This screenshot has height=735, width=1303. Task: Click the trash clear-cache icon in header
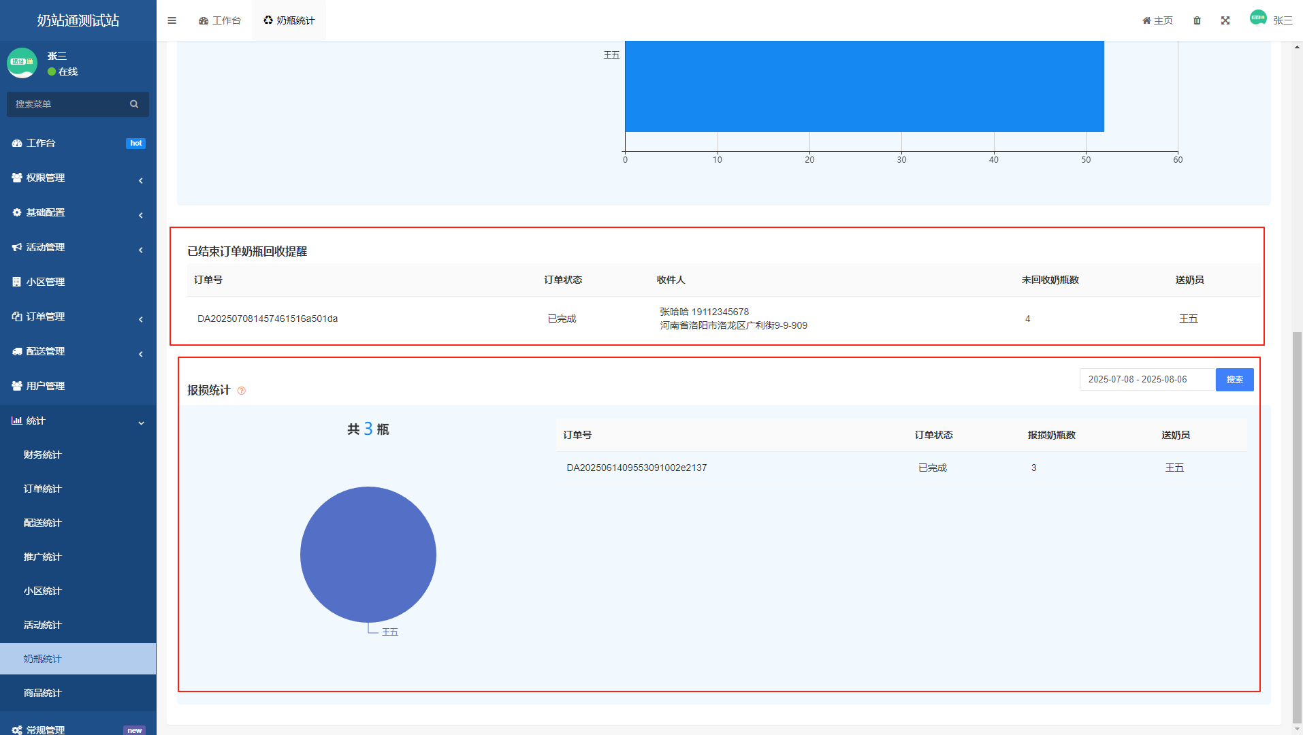coord(1197,20)
